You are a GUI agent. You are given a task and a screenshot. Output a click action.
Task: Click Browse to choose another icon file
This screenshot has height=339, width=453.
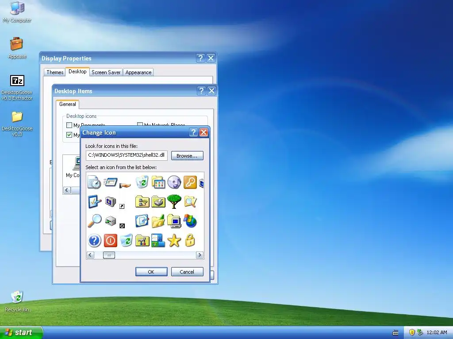(x=187, y=156)
